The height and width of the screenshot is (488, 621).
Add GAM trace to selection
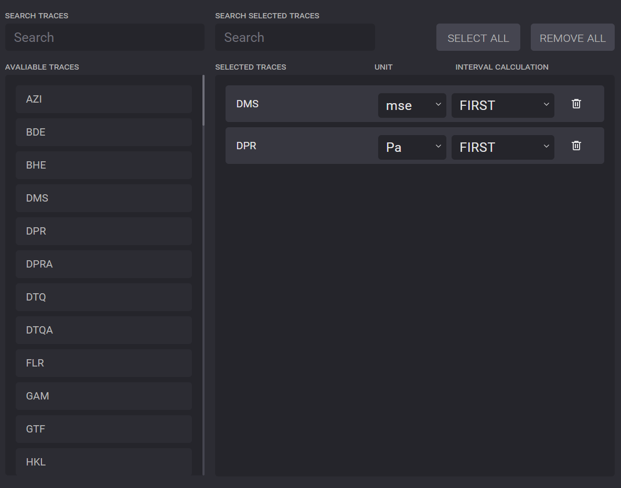coord(103,396)
